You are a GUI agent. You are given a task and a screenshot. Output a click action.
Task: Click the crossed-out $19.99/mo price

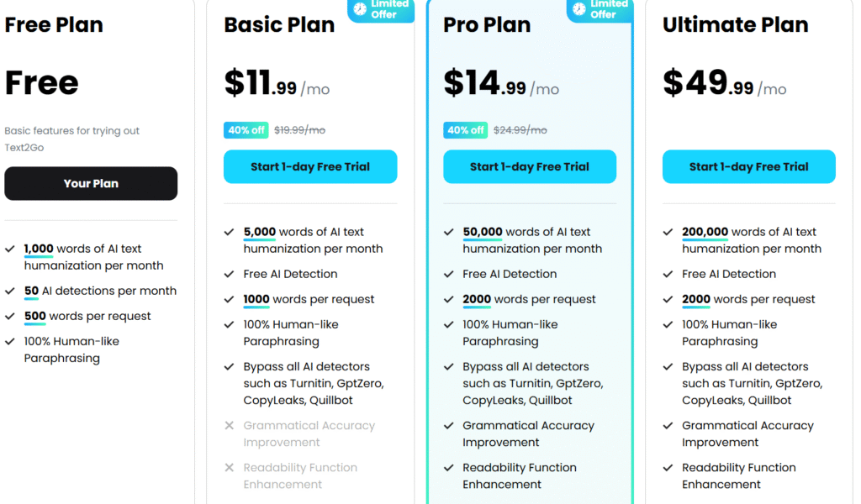(299, 130)
